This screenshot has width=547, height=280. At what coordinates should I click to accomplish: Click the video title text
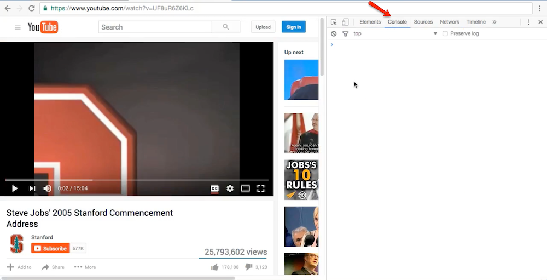tap(90, 218)
